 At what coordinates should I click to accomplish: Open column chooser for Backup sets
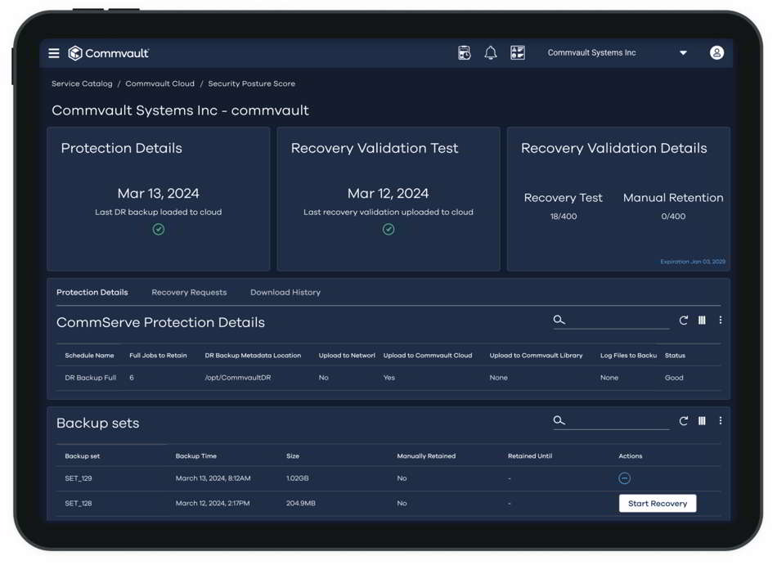point(702,421)
